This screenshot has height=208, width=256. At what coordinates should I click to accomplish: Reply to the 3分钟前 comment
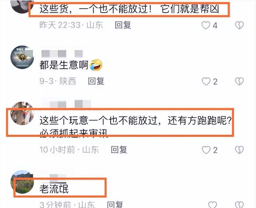point(115,204)
